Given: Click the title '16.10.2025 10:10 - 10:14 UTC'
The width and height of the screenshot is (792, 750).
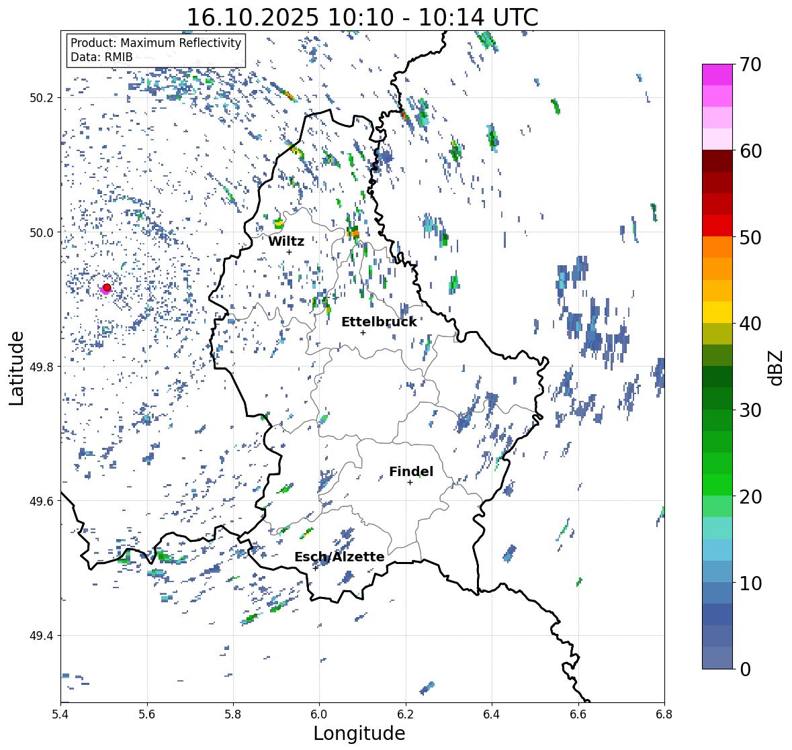Looking at the screenshot, I should [363, 17].
